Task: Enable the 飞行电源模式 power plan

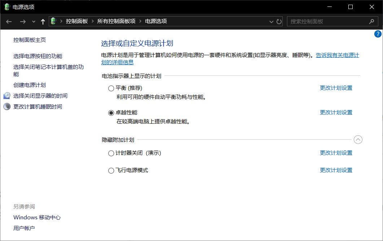Action: pos(111,170)
